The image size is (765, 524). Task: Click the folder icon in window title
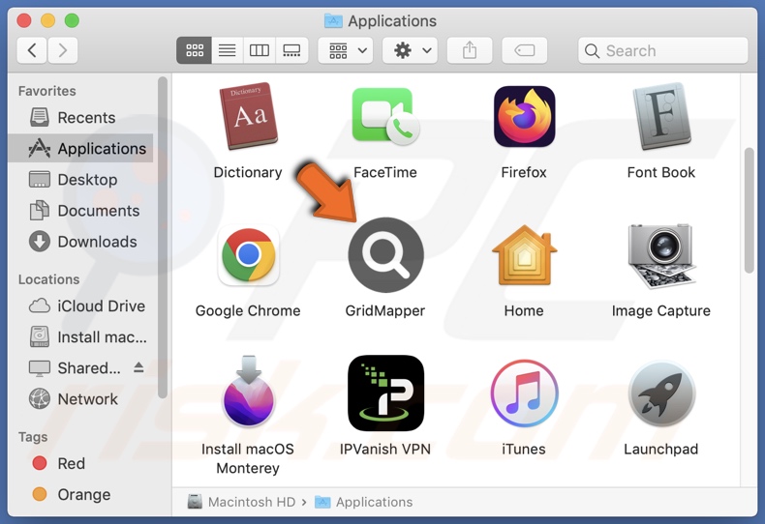333,21
